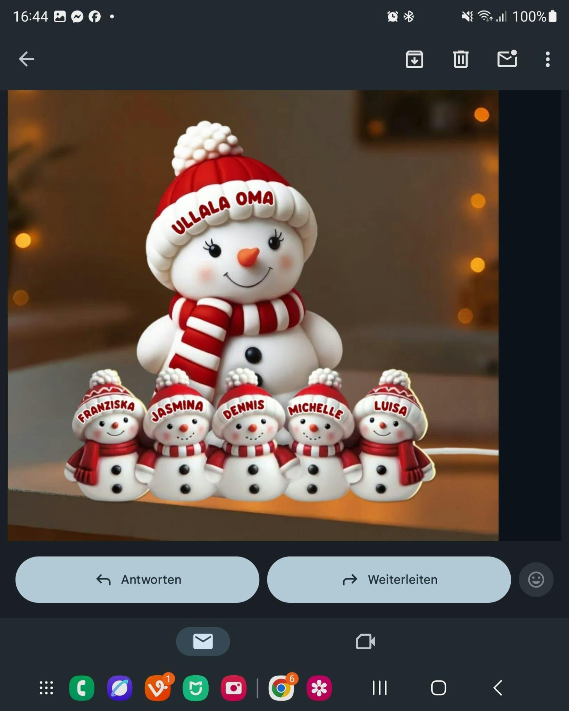This screenshot has width=569, height=711.
Task: Mark the email as unread
Action: [x=507, y=58]
